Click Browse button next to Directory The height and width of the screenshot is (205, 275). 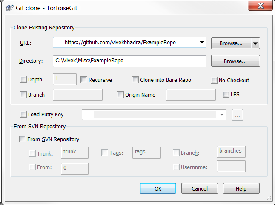click(x=235, y=61)
